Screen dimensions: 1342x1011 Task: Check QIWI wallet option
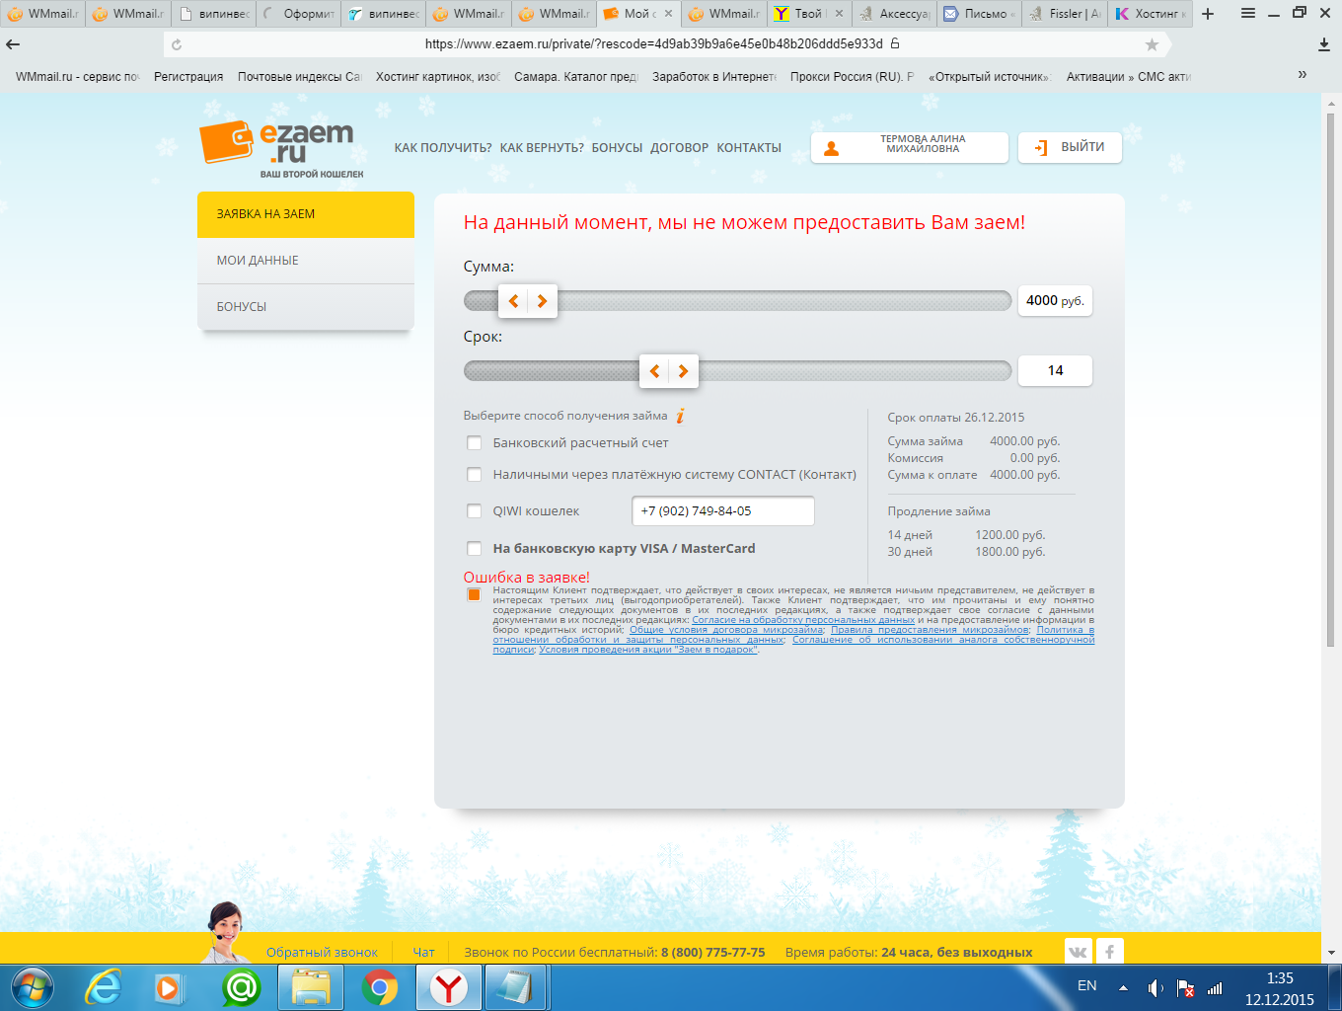(475, 511)
